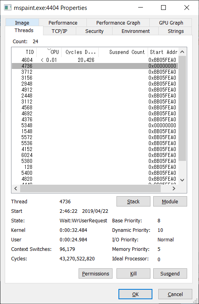The height and width of the screenshot is (304, 199).
Task: Select thread row 2948
Action: tap(95, 84)
